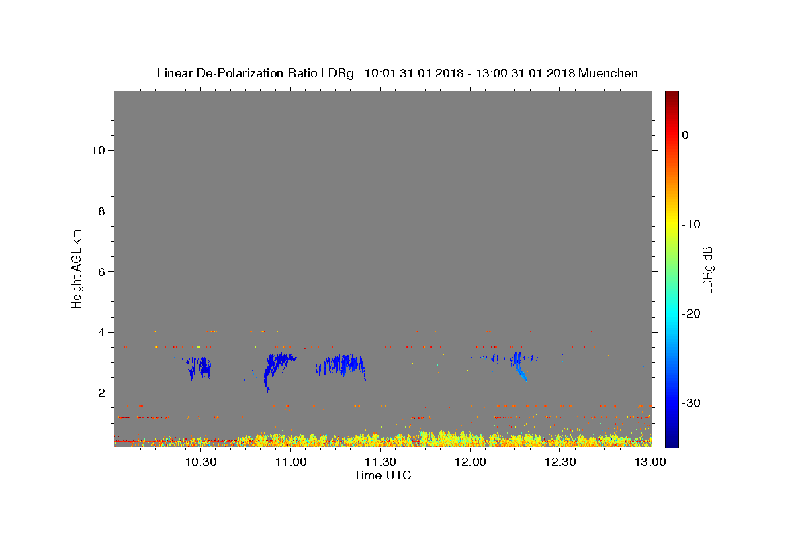Click the 10:30 time tick label

201,462
